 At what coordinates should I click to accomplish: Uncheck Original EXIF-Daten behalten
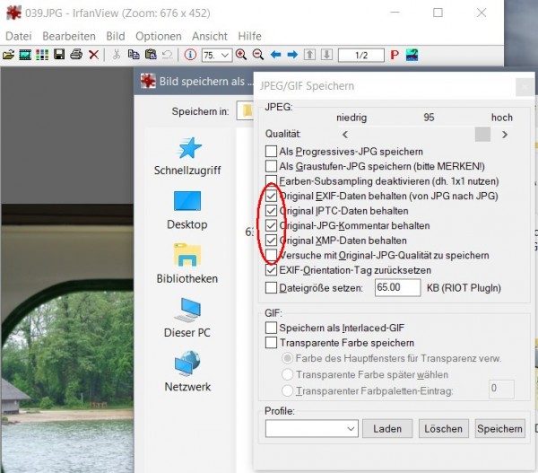pyautogui.click(x=271, y=196)
